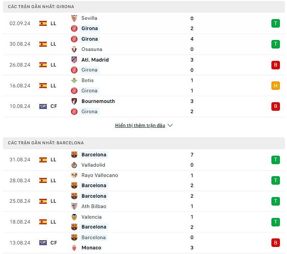Click the red B badge for Atl. Madrid match

pyautogui.click(x=275, y=65)
